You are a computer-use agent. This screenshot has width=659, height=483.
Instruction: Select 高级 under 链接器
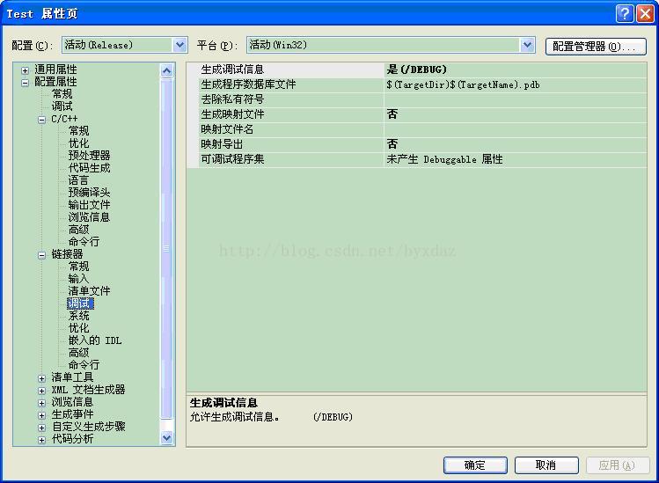pyautogui.click(x=78, y=353)
